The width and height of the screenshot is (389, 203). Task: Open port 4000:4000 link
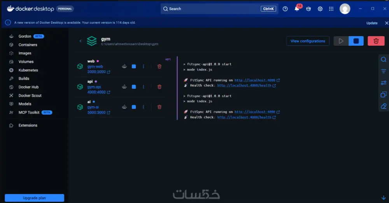pos(98,92)
